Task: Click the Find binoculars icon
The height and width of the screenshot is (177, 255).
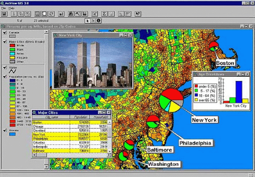Action: [71, 14]
